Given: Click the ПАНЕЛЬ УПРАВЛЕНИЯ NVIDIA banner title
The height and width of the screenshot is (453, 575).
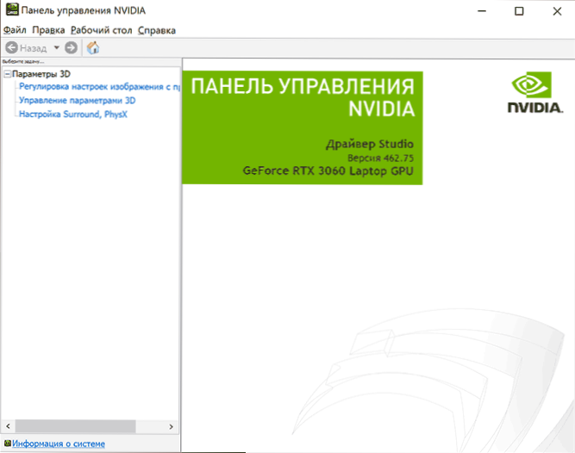Looking at the screenshot, I should click(303, 98).
